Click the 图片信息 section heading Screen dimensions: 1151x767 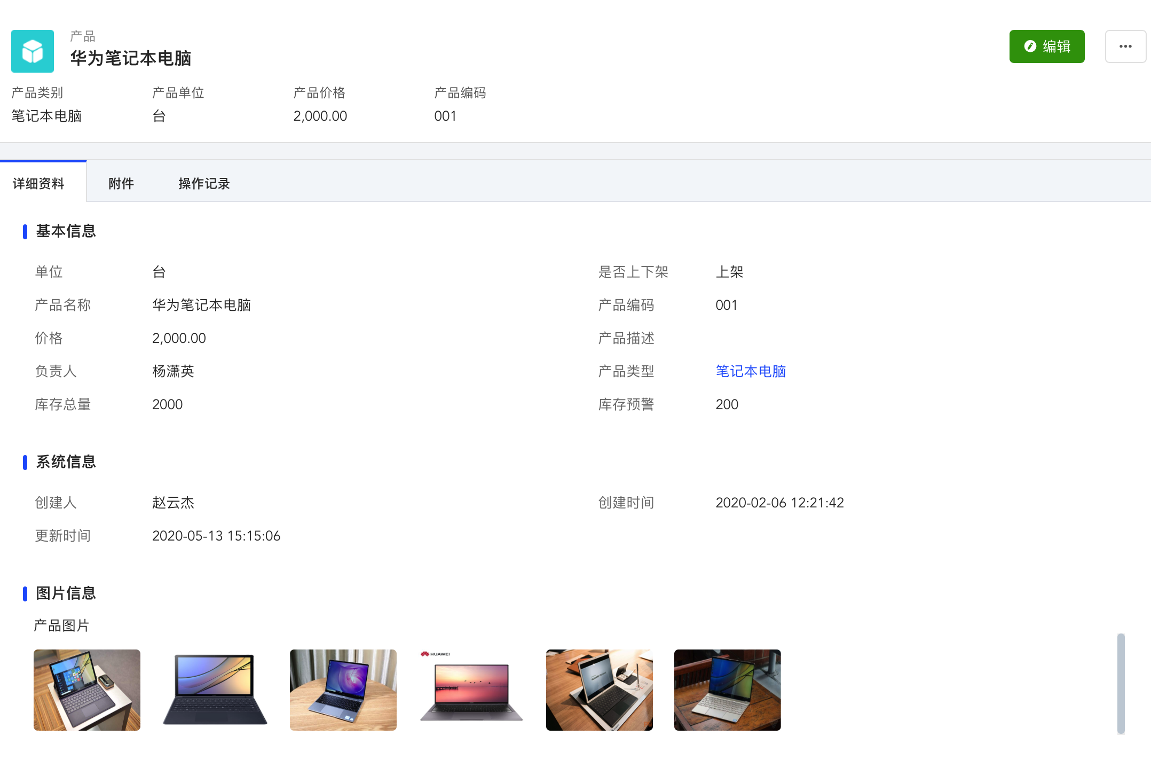coord(66,593)
